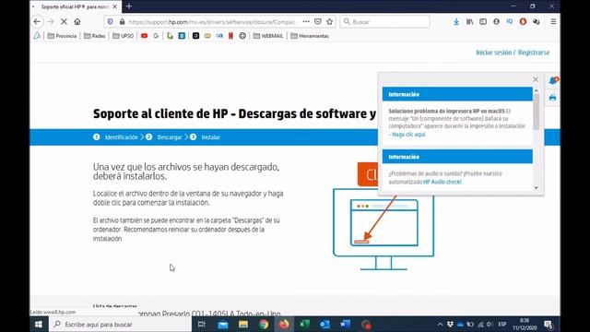Click the taskbar search box

click(x=120, y=324)
